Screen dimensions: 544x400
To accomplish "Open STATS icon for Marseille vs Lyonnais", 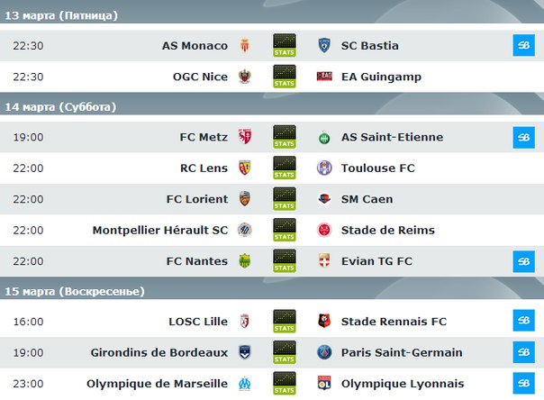I will click(284, 383).
